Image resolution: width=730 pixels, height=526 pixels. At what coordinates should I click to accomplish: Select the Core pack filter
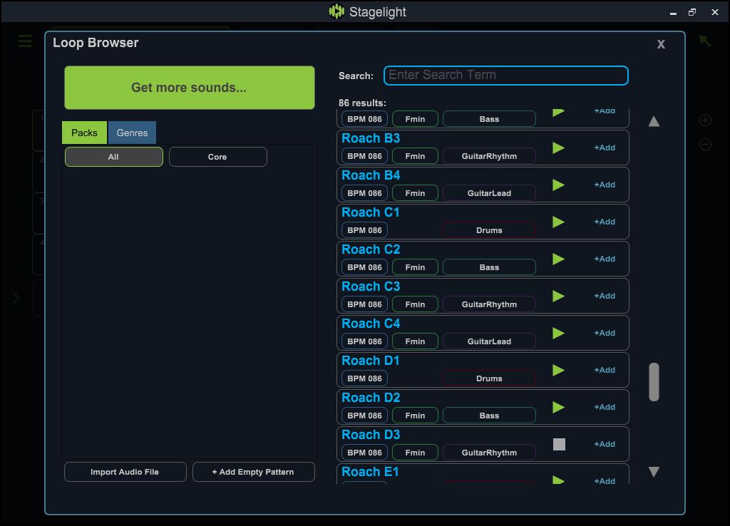(x=217, y=155)
